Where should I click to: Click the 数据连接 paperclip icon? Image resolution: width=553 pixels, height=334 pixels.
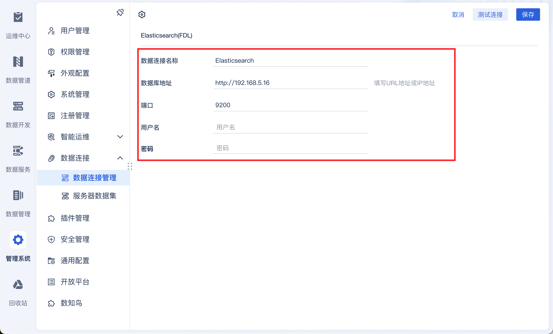pos(51,158)
